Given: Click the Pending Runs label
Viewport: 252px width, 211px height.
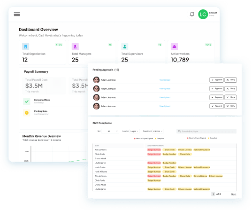Looking at the screenshot, I should pyautogui.click(x=41, y=111).
